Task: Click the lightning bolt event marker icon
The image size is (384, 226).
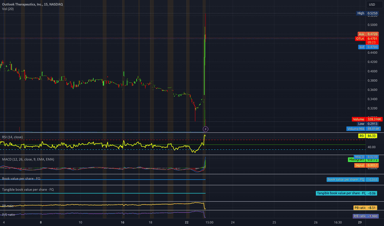Action: [206, 129]
